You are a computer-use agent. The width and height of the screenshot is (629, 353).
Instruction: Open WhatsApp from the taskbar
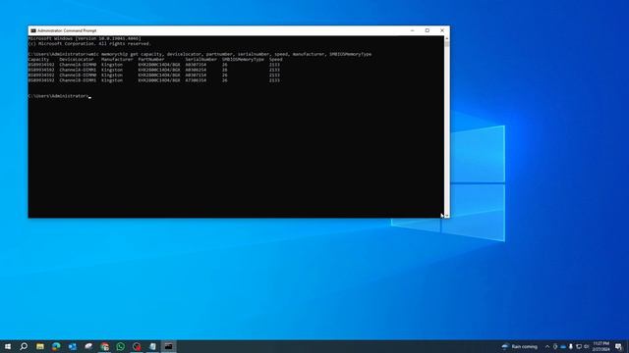120,346
